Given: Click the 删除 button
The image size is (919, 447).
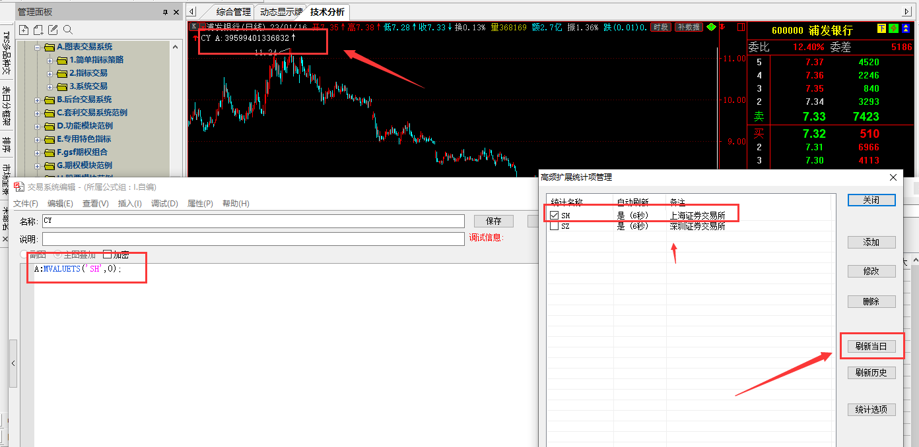Looking at the screenshot, I should (871, 301).
